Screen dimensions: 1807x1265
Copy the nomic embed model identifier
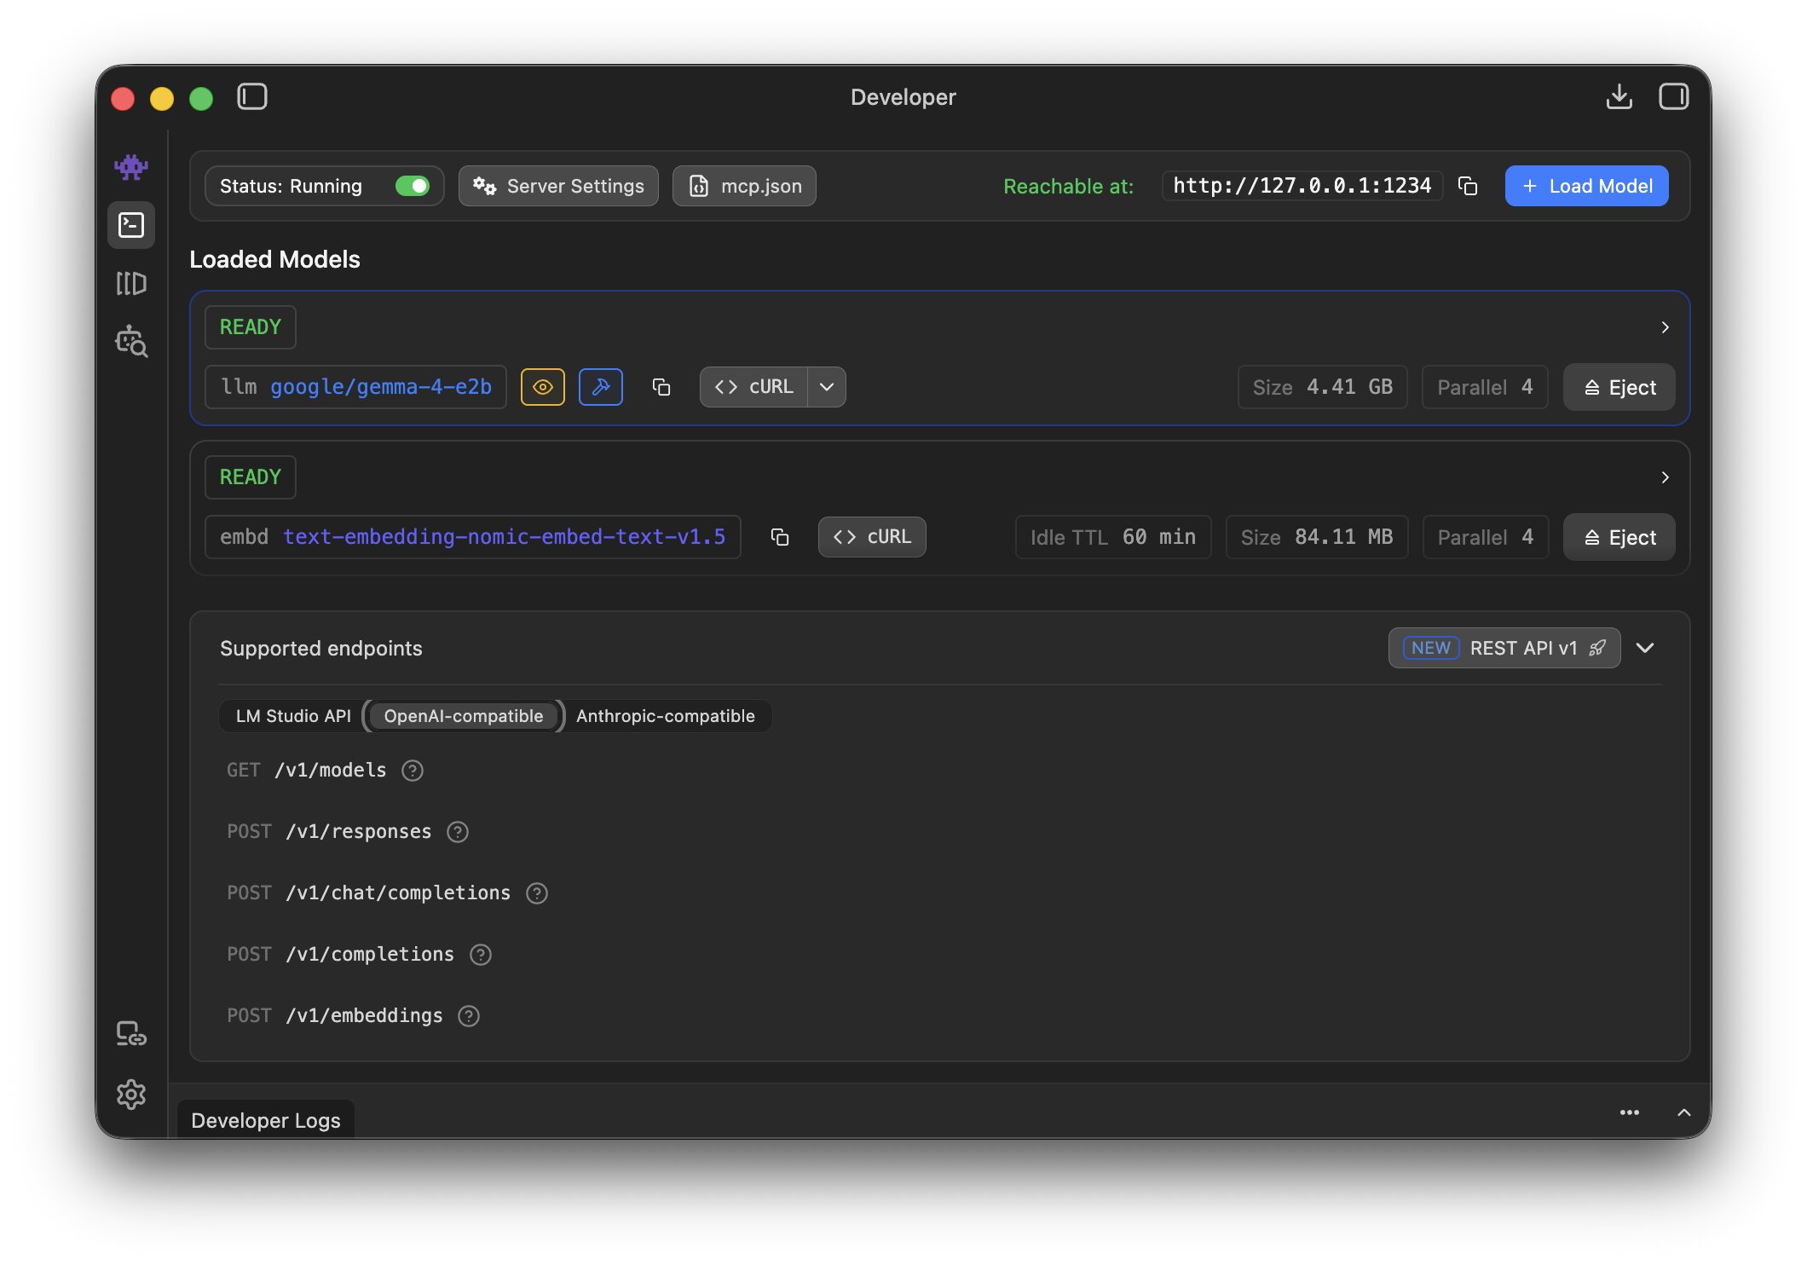click(780, 537)
